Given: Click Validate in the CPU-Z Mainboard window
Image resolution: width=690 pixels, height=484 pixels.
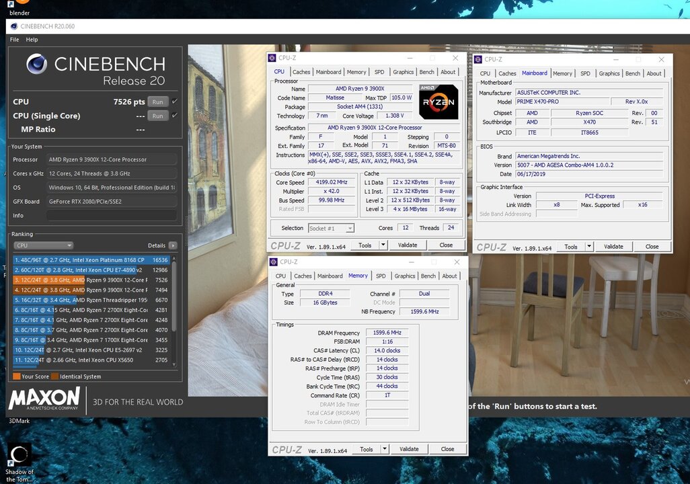Looking at the screenshot, I should click(613, 247).
